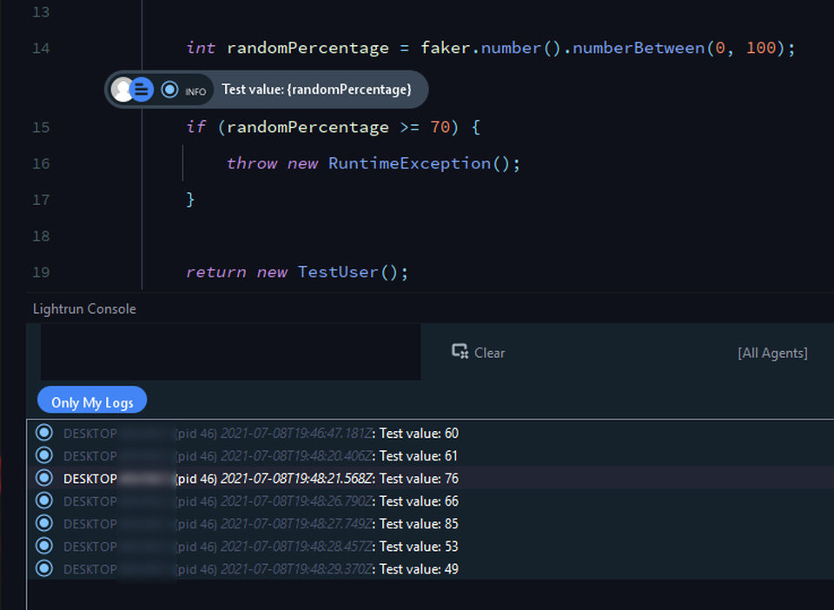The width and height of the screenshot is (834, 610).
Task: Select the log entry with Test value: 85
Action: 430,524
